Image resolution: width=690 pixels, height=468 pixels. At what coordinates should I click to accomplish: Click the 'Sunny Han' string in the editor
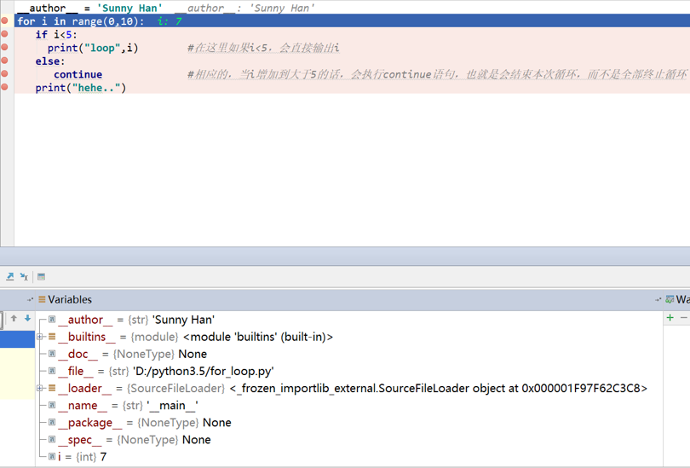(129, 8)
